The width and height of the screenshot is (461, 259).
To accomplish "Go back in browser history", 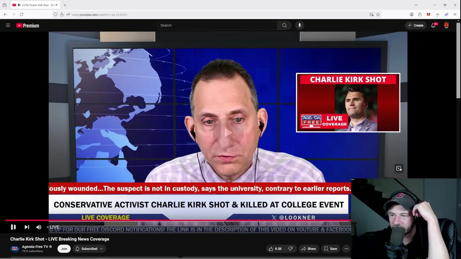I will (5, 14).
